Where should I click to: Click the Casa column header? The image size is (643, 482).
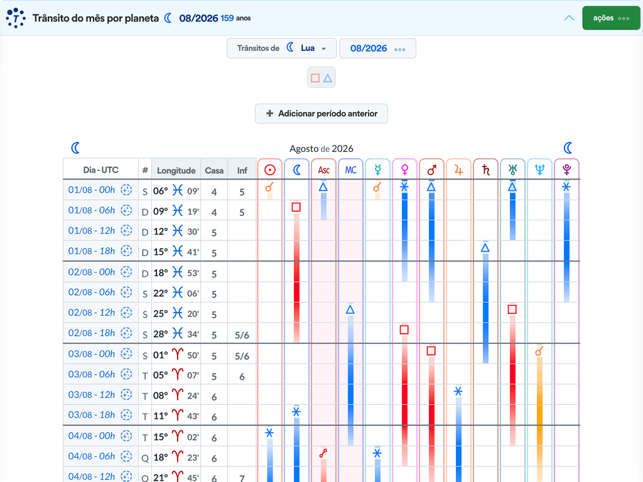tap(214, 170)
